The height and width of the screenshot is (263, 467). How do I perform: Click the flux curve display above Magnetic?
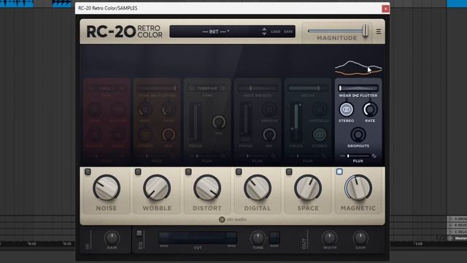pos(358,67)
